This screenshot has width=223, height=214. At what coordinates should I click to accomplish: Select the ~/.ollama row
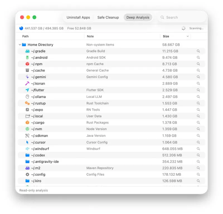click(x=111, y=97)
